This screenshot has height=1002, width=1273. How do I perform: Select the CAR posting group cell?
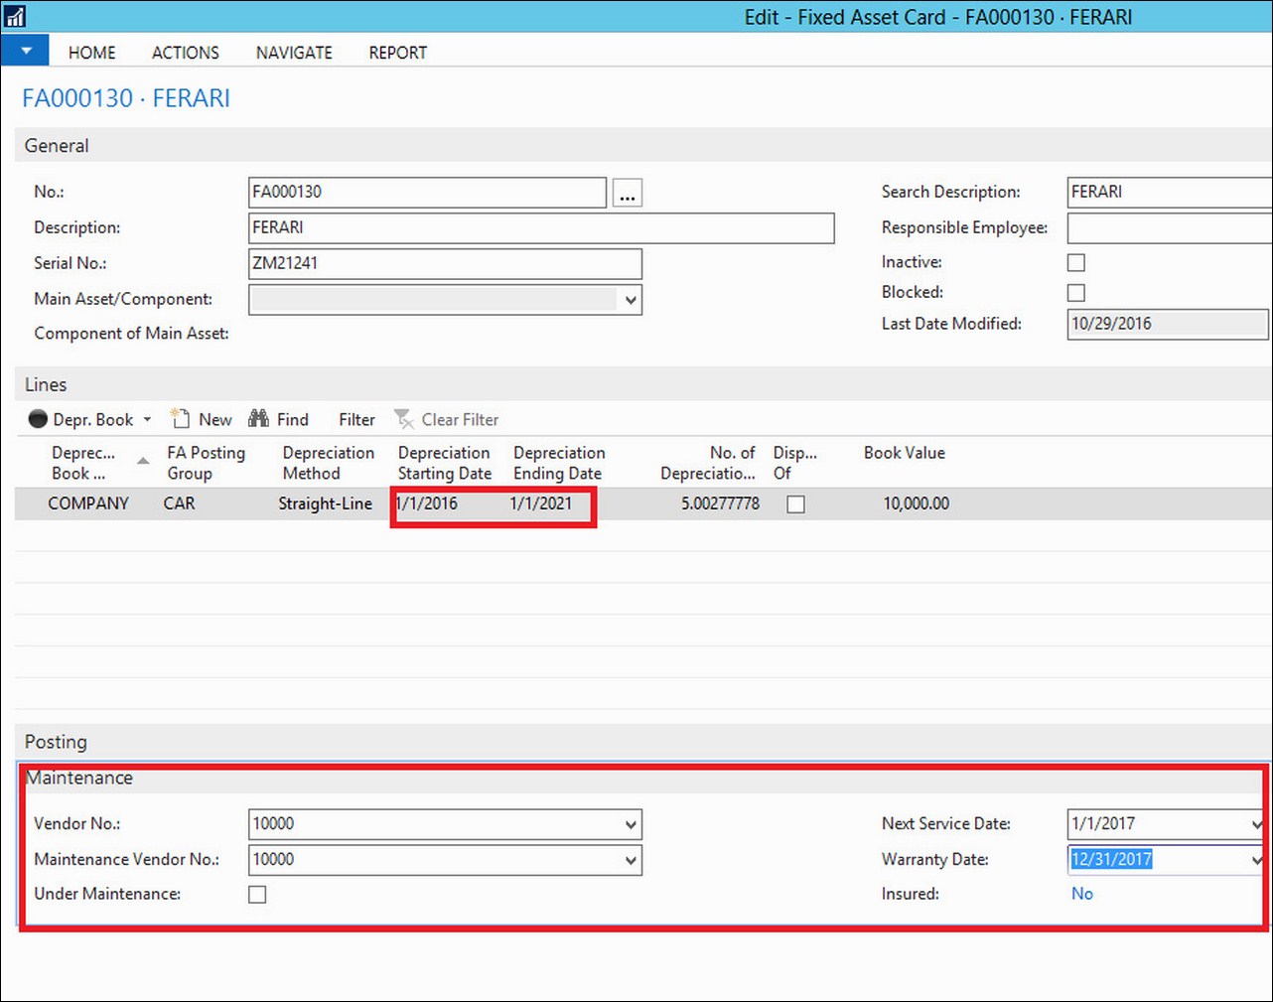click(180, 503)
